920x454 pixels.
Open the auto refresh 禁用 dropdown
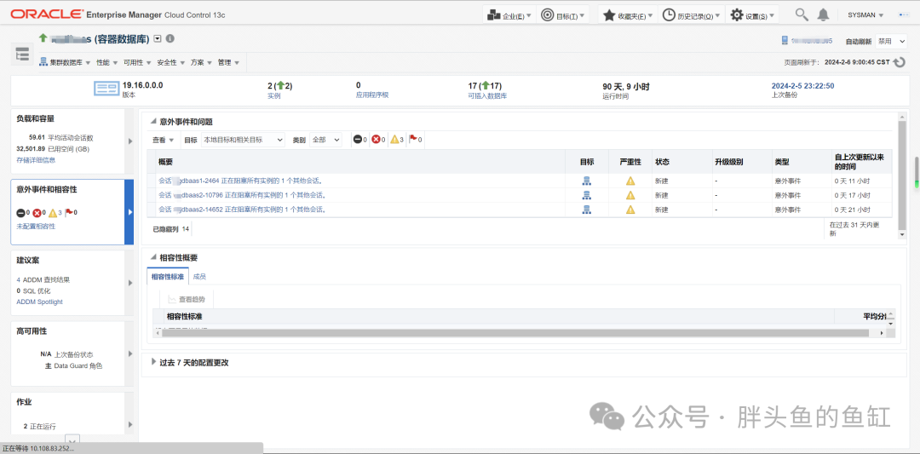click(891, 41)
